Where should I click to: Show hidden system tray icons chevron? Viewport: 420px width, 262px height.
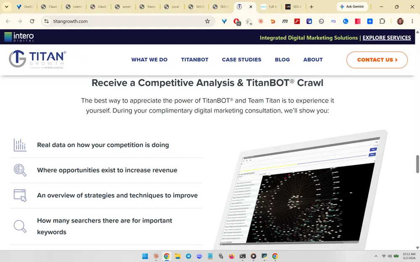(x=376, y=256)
